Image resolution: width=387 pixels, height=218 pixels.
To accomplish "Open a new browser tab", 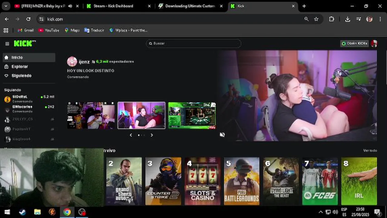I will [x=304, y=6].
